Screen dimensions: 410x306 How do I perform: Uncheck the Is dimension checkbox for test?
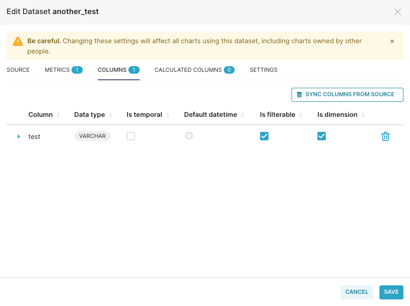pyautogui.click(x=322, y=136)
